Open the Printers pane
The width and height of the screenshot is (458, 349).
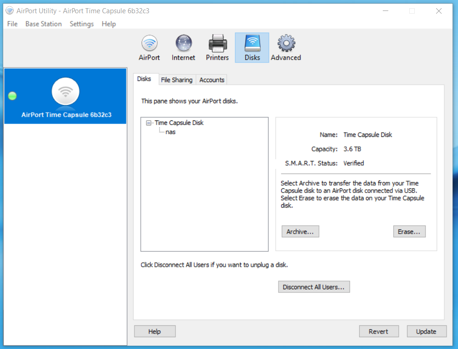tap(217, 47)
